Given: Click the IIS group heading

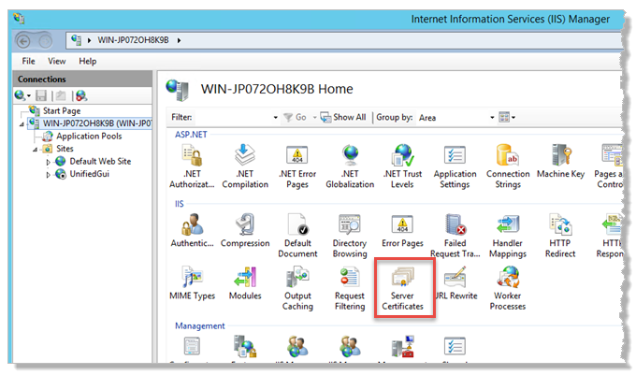Looking at the screenshot, I should coord(180,204).
